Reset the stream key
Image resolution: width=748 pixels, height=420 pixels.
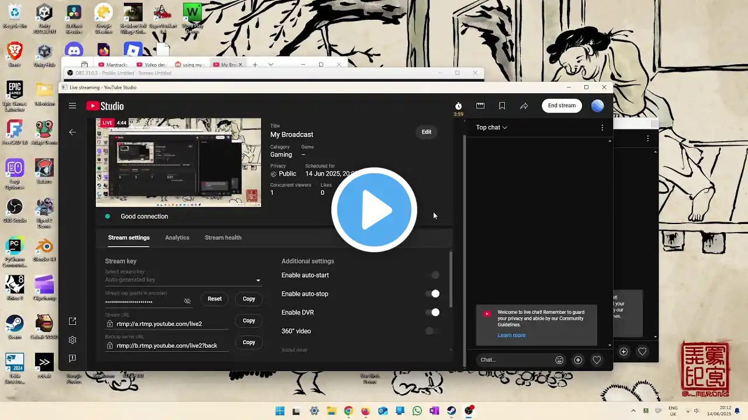pyautogui.click(x=214, y=299)
